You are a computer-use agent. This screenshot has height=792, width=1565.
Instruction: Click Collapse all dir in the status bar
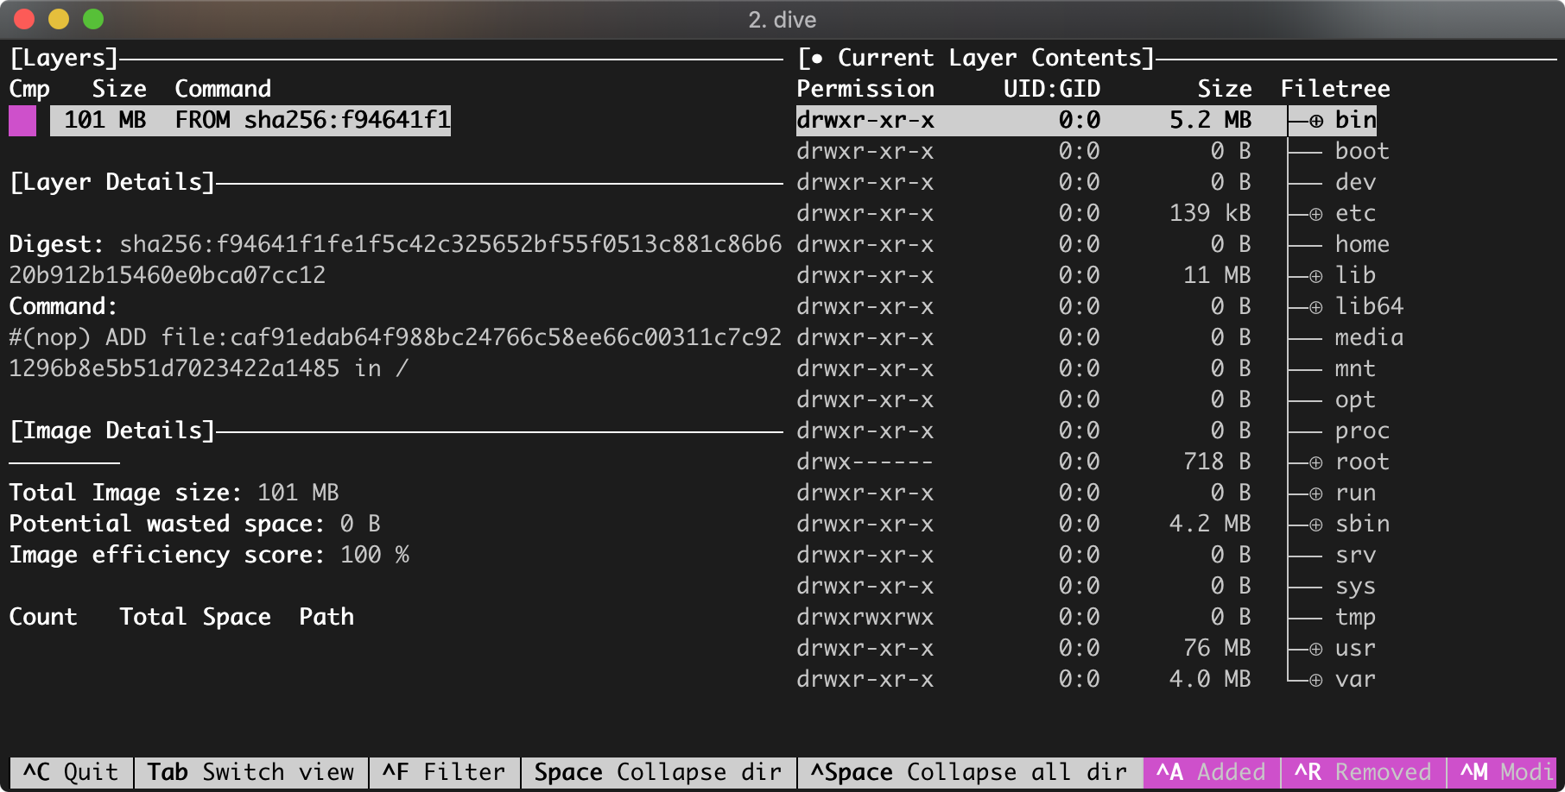(969, 772)
